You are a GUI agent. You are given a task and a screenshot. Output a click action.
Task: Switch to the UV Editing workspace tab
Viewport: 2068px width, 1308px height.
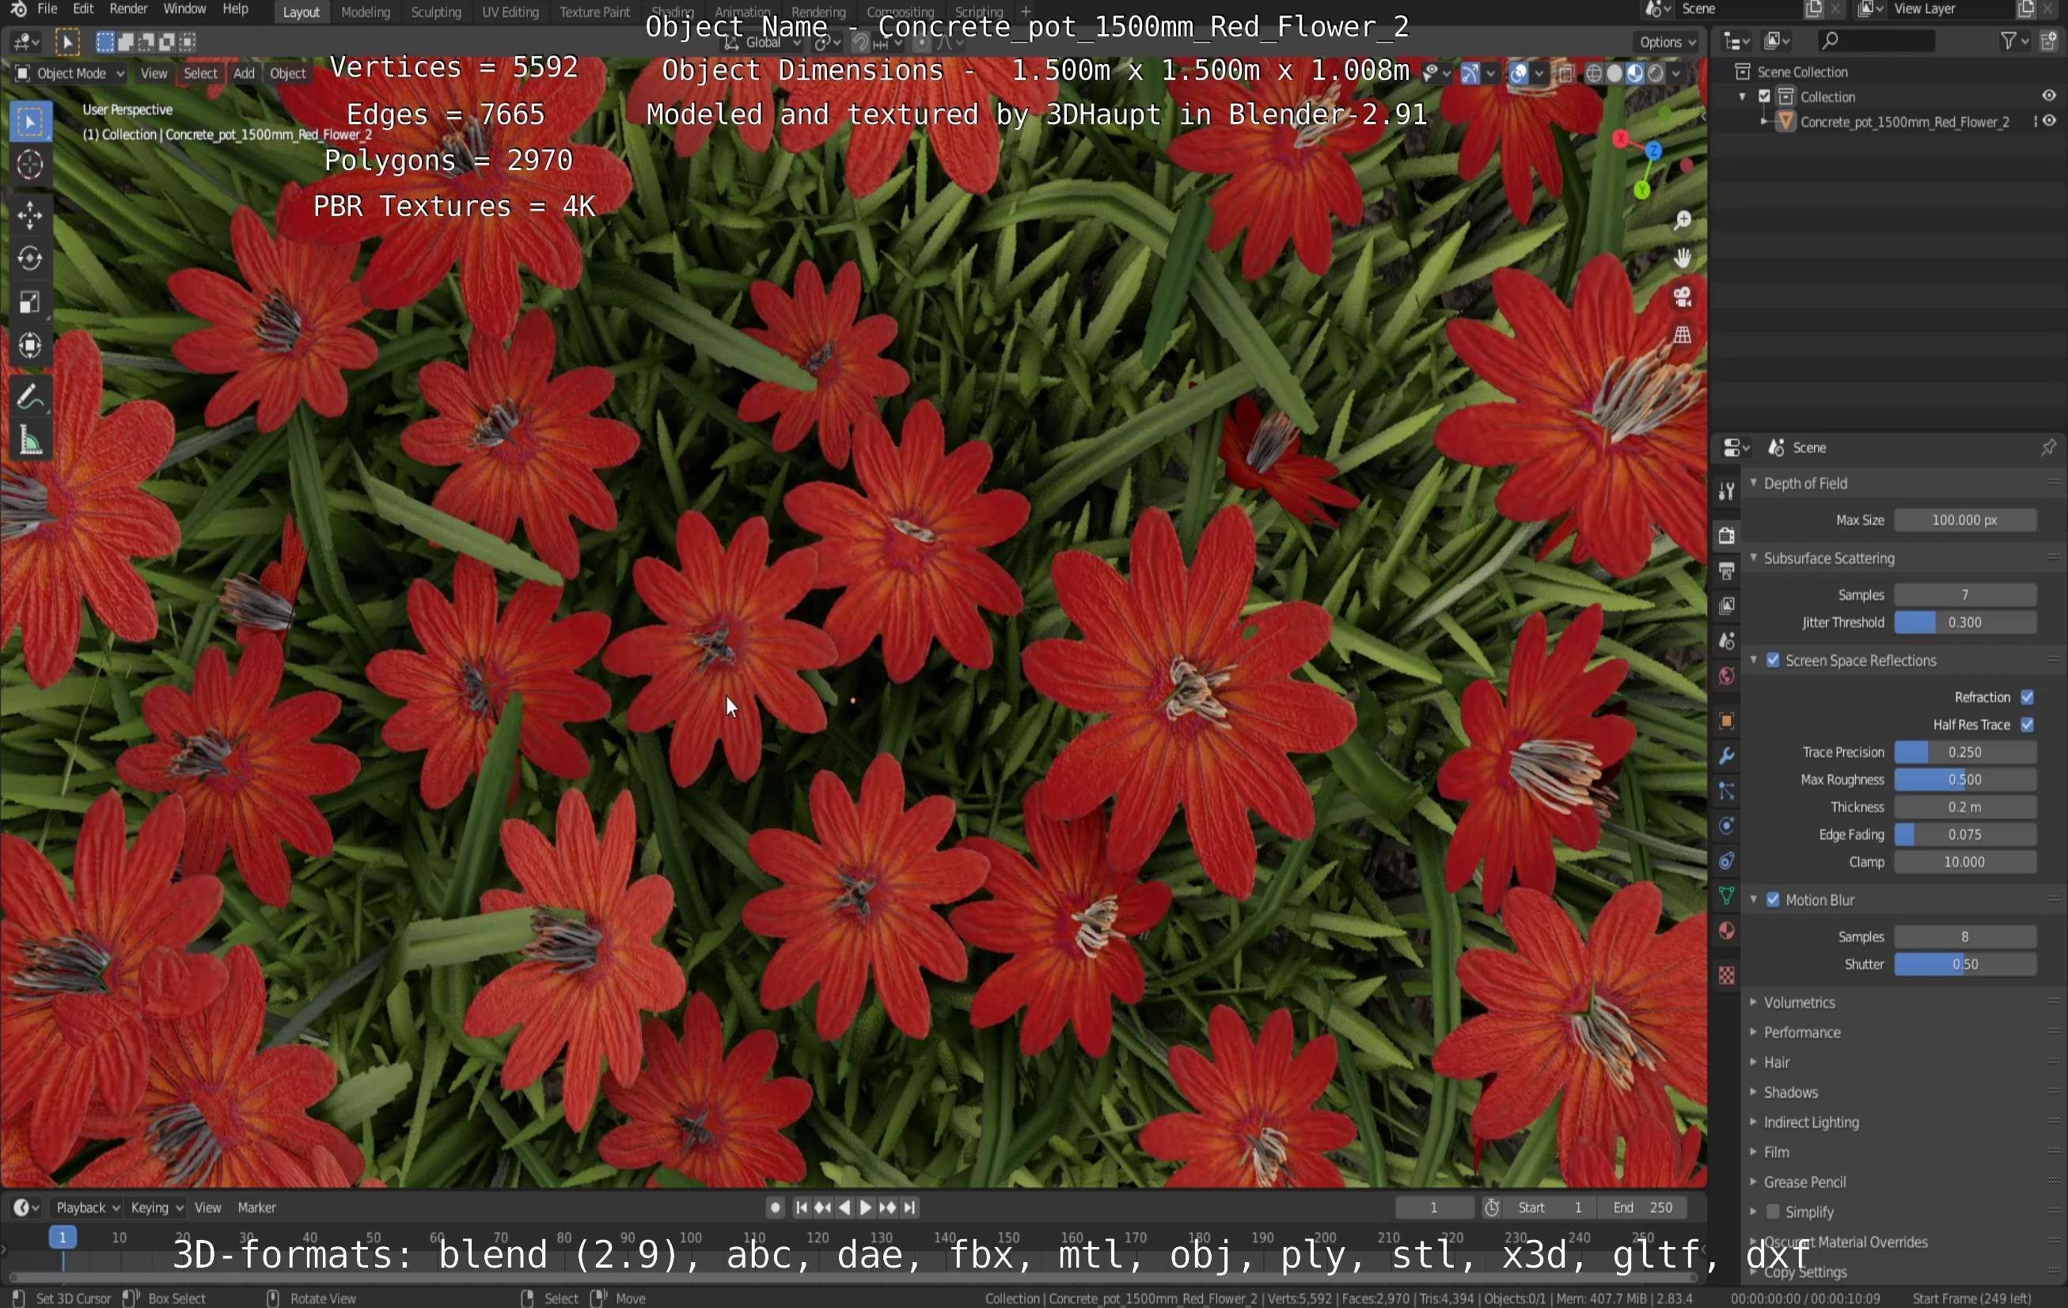pyautogui.click(x=510, y=12)
